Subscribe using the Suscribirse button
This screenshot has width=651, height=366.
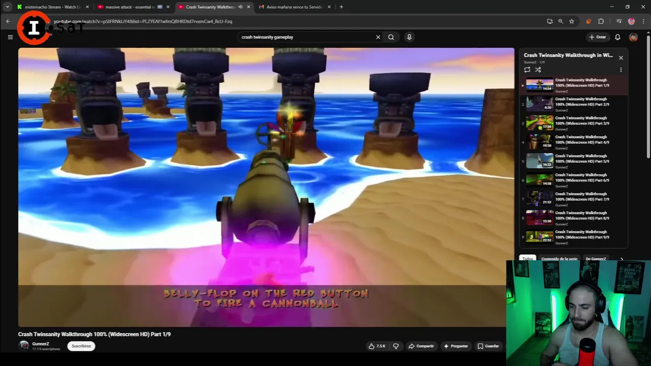coord(81,346)
